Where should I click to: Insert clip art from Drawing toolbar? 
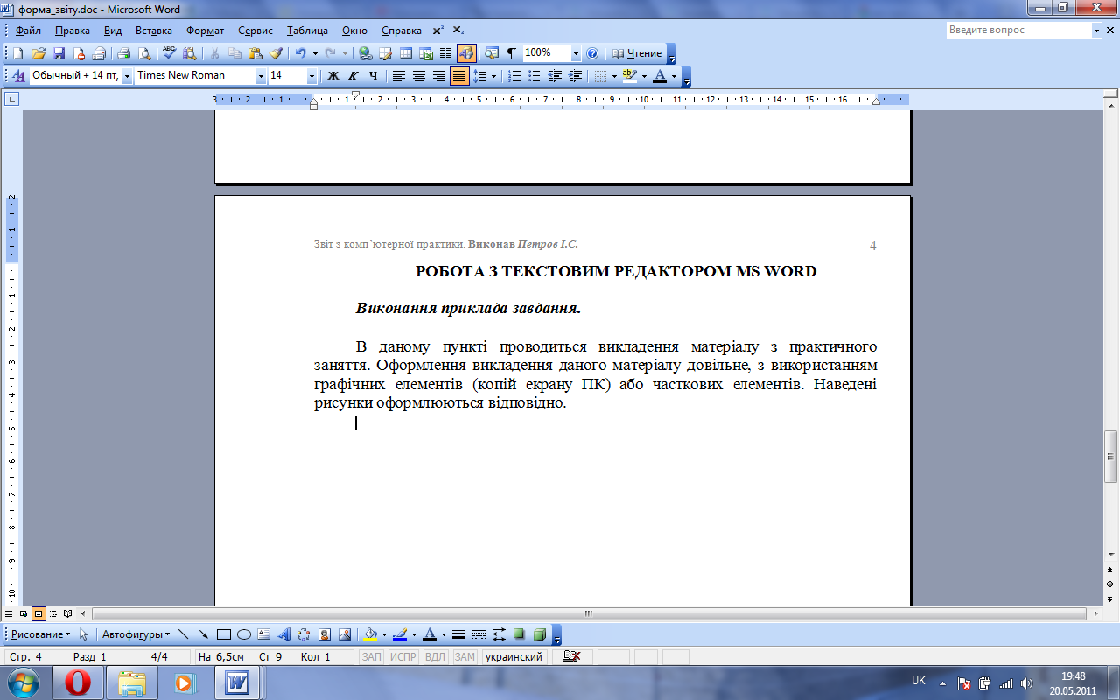[x=325, y=634]
